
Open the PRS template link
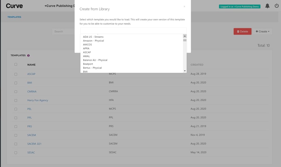29,126
